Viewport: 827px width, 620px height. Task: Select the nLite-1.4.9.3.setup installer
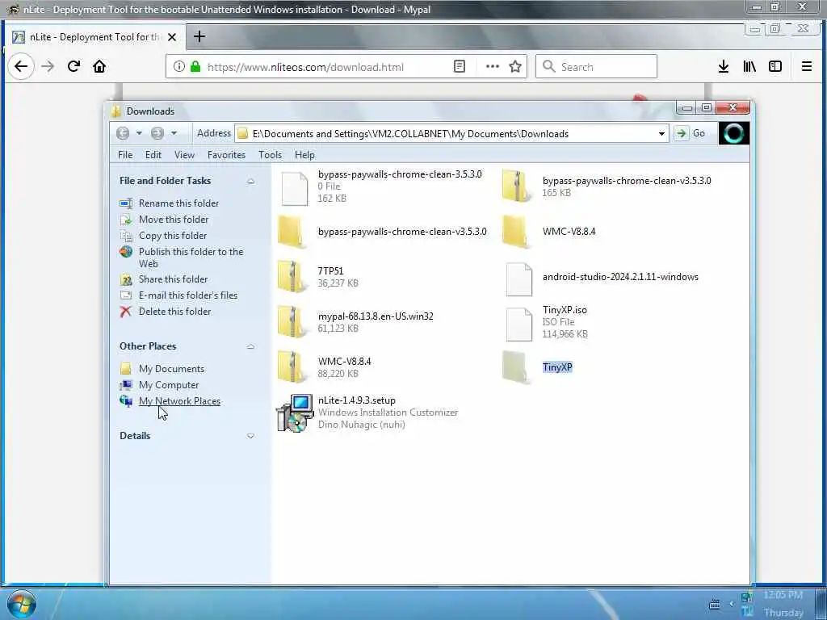point(295,413)
